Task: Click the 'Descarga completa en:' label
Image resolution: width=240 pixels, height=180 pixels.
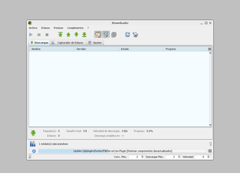Action: [x=107, y=136]
